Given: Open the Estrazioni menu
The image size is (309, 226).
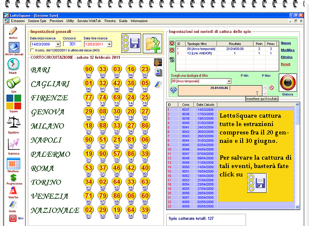Looking at the screenshot, I should (x=18, y=21).
